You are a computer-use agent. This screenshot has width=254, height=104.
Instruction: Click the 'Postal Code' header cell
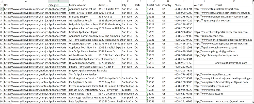154,5
